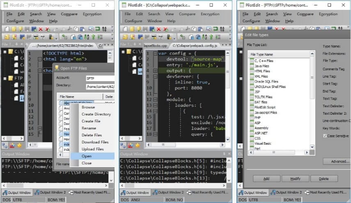This screenshot has width=351, height=203.
Task: Click down arrow of File Type list scrollbar
Action: [x=312, y=147]
